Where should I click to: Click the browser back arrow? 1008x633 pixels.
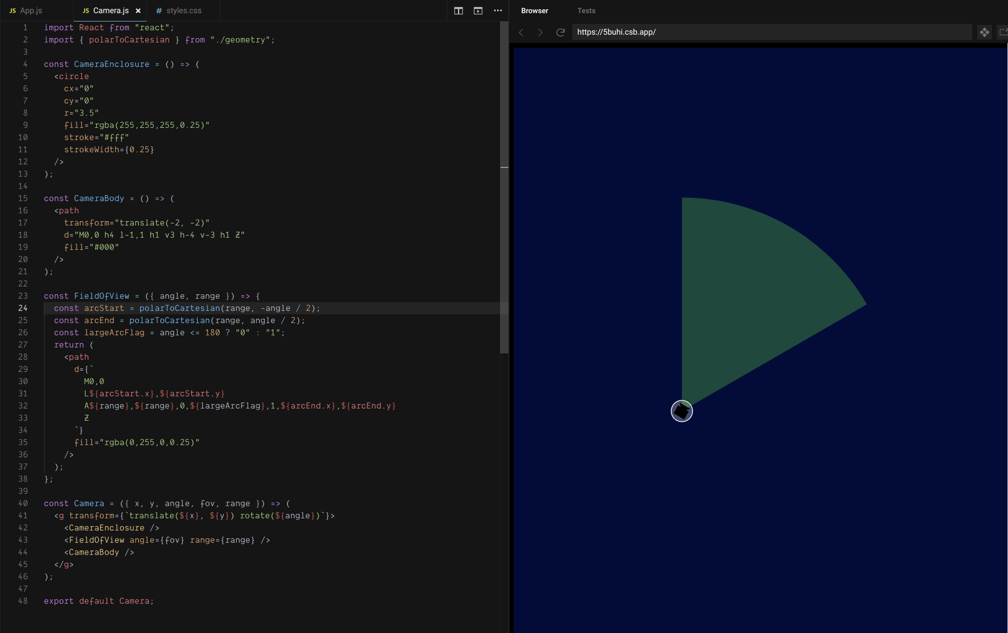521,32
